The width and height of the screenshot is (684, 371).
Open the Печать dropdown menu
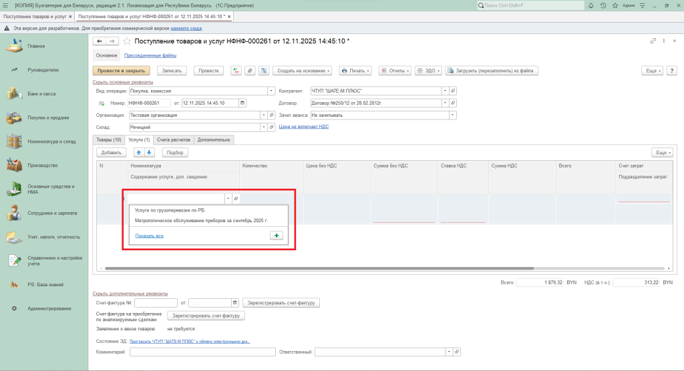tap(355, 71)
